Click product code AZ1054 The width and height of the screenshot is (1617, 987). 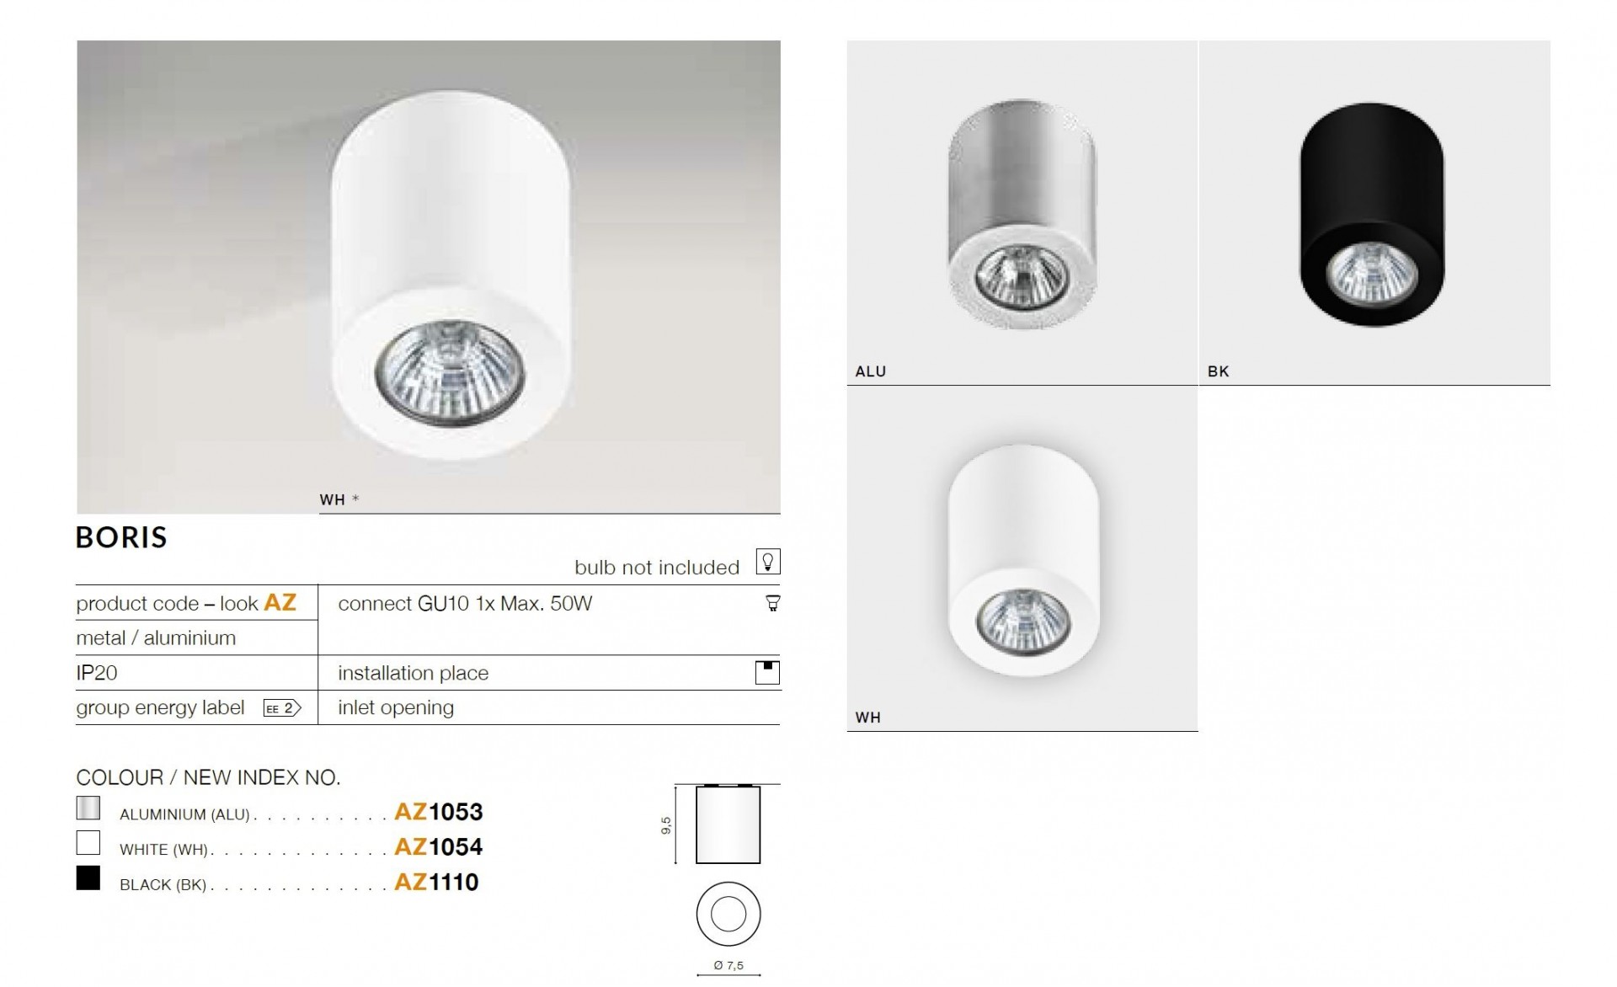(439, 847)
